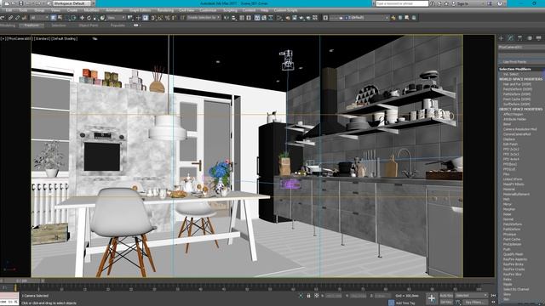
Task: Toggle Absolute/Offset transform mode
Action: point(316,296)
